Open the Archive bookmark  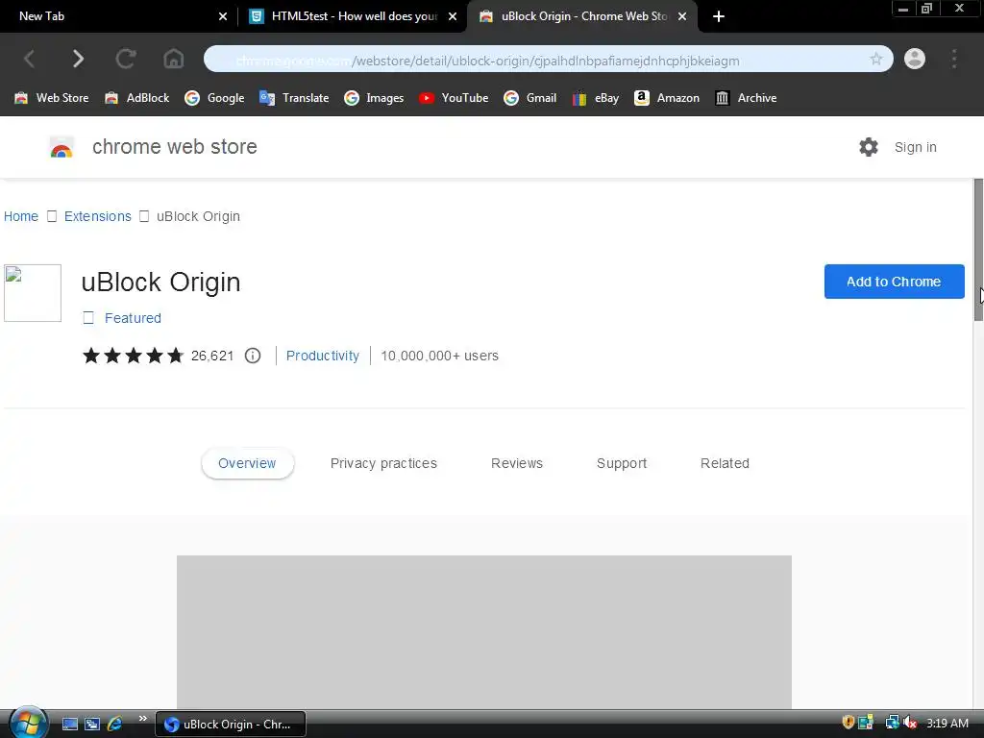[746, 98]
